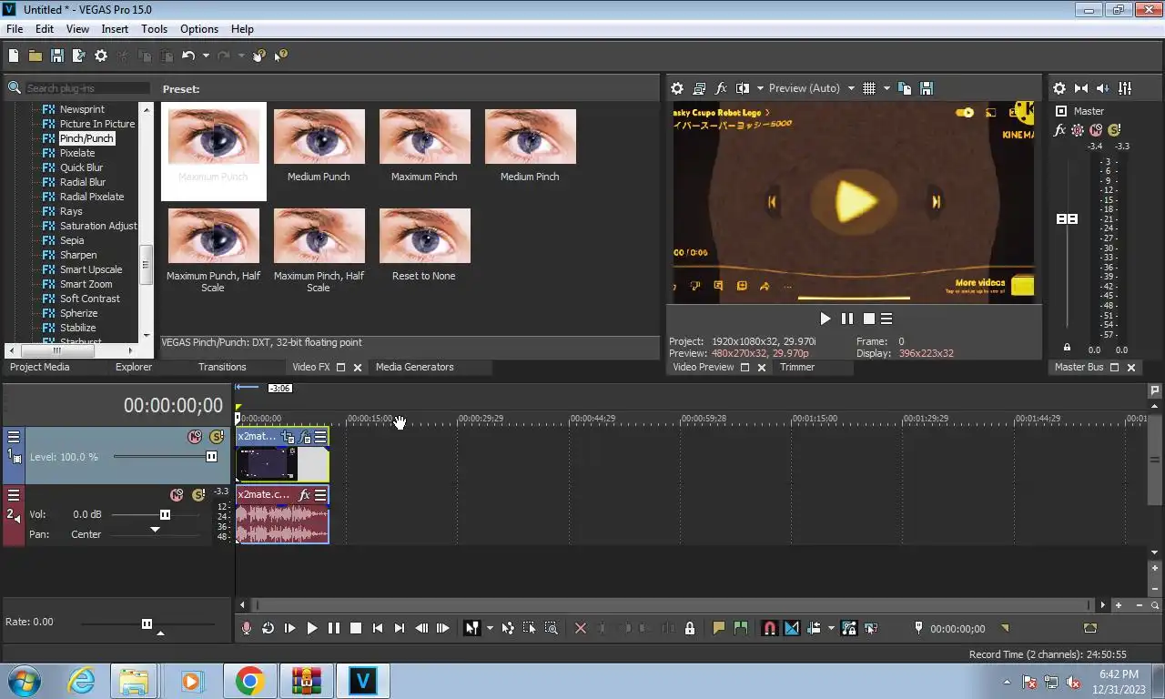Click Event Pan/Crop icon on video clip
Viewport: 1165px width, 699px height.
click(289, 437)
